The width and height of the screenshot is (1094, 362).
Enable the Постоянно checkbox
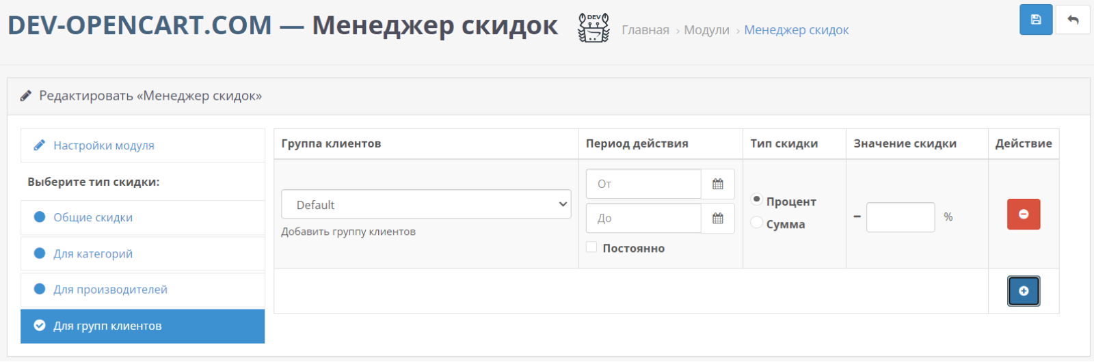(x=591, y=247)
